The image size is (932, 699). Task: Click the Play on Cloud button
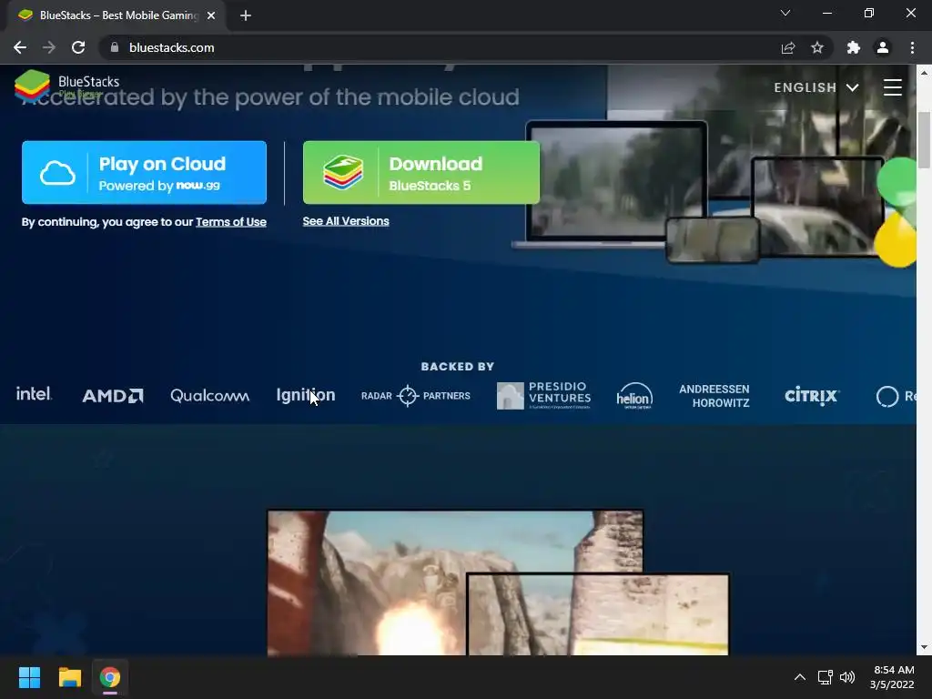point(144,172)
